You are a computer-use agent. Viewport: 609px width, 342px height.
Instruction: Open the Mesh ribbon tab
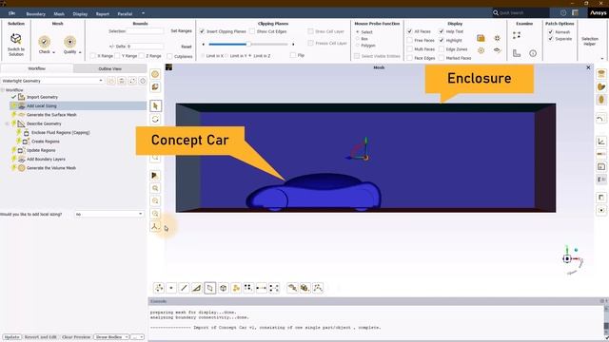pyautogui.click(x=59, y=14)
